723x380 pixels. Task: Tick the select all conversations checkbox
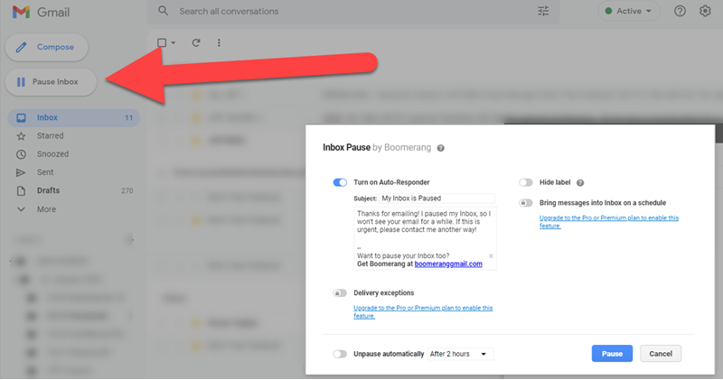point(162,42)
